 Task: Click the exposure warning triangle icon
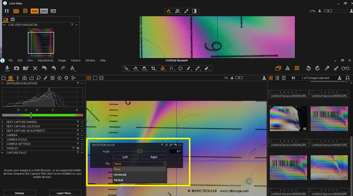point(288,68)
